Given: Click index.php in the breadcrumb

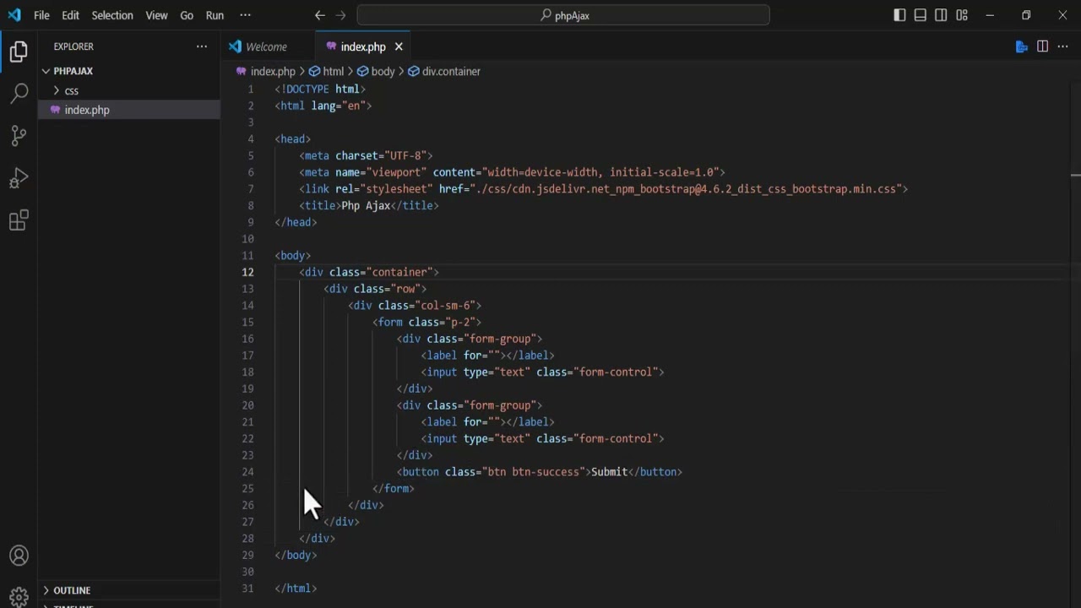Looking at the screenshot, I should 272,72.
